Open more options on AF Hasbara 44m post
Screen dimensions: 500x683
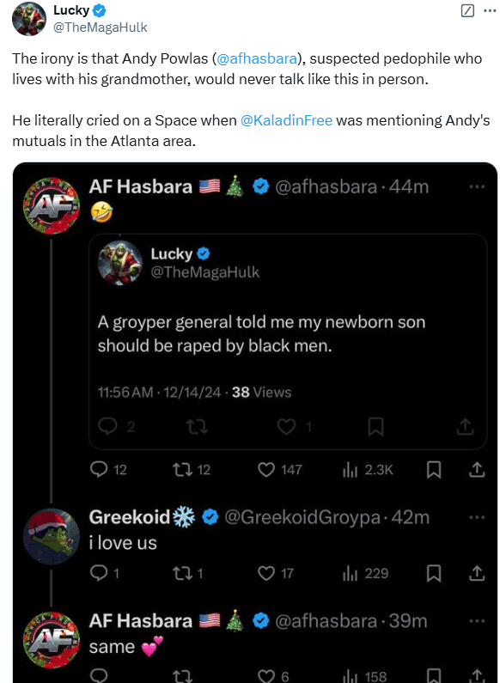click(x=477, y=187)
